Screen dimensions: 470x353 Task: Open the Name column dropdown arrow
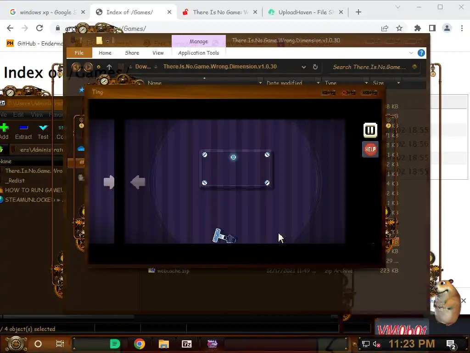tap(260, 83)
